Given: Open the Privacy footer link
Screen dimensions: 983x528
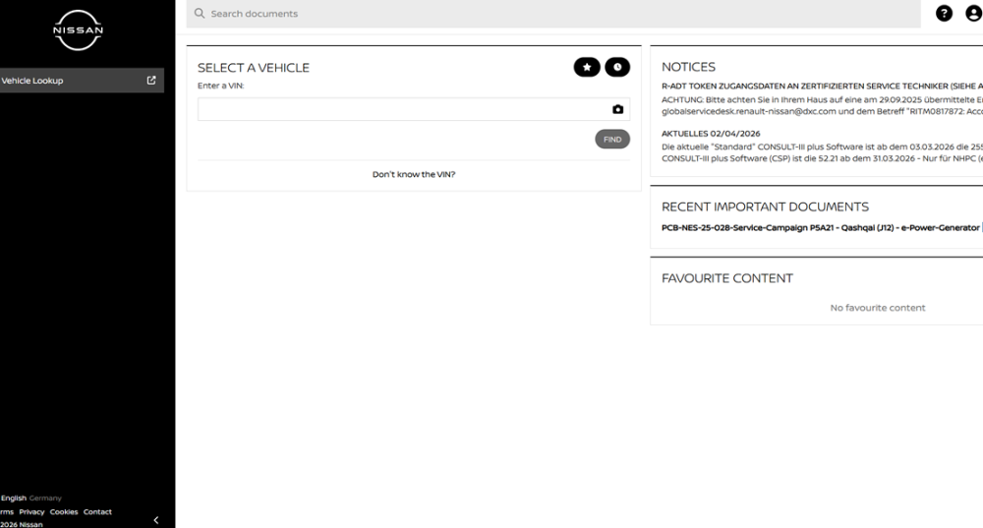Looking at the screenshot, I should [x=31, y=511].
